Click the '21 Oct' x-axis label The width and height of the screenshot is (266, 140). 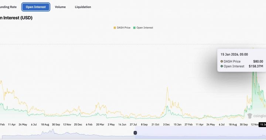click(x=156, y=125)
